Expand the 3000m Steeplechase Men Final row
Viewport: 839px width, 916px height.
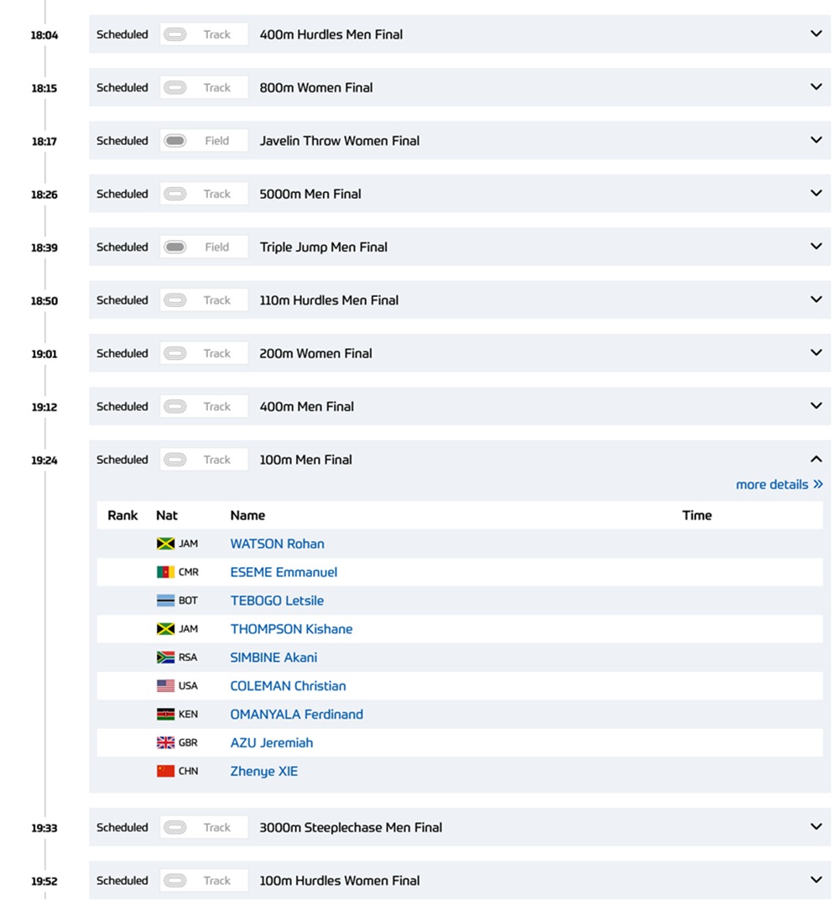click(x=816, y=827)
